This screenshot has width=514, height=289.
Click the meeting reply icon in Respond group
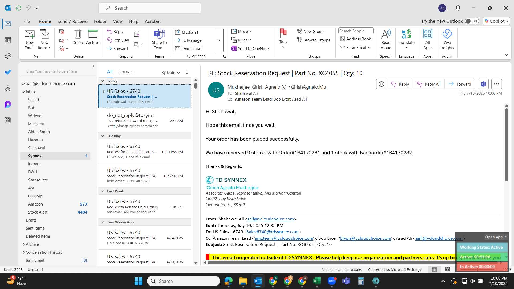[x=137, y=34]
